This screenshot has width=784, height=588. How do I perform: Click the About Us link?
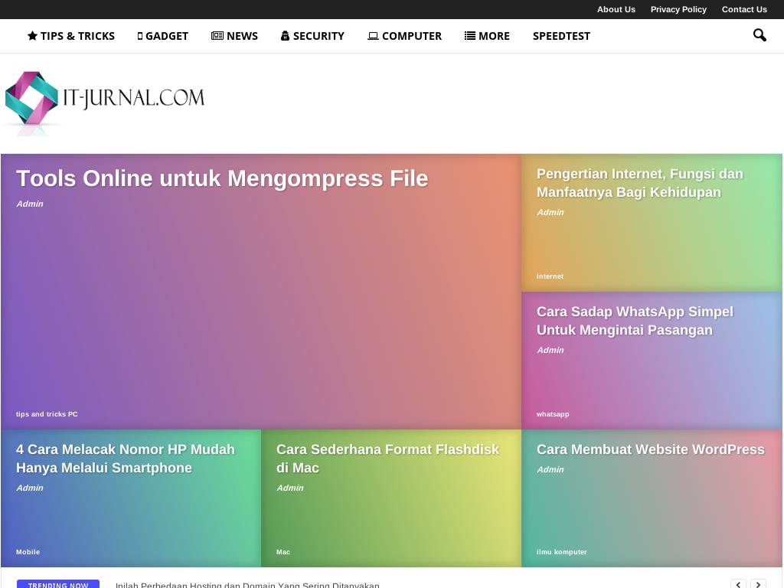tap(616, 9)
